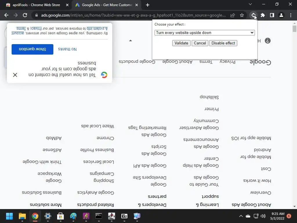Close the aprilFools Chrome Web Store tab
The width and height of the screenshot is (297, 223).
pos(67,5)
